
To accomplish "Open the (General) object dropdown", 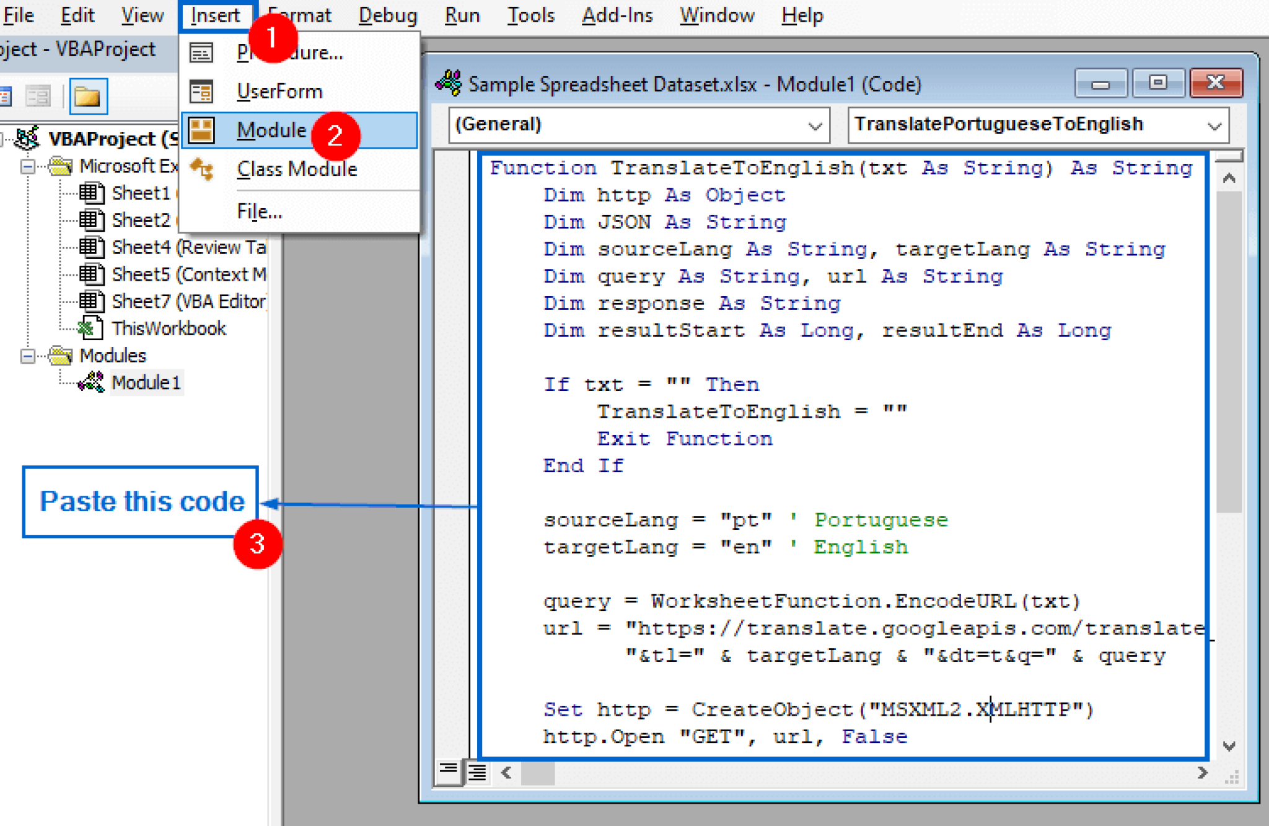I will tap(814, 126).
